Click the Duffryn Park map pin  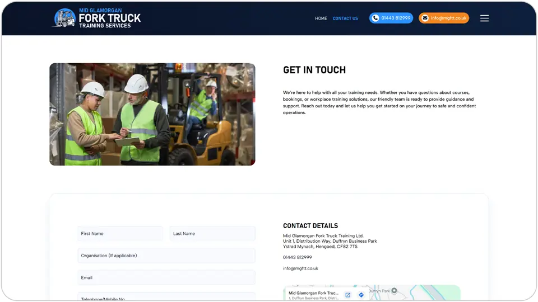pos(394,291)
